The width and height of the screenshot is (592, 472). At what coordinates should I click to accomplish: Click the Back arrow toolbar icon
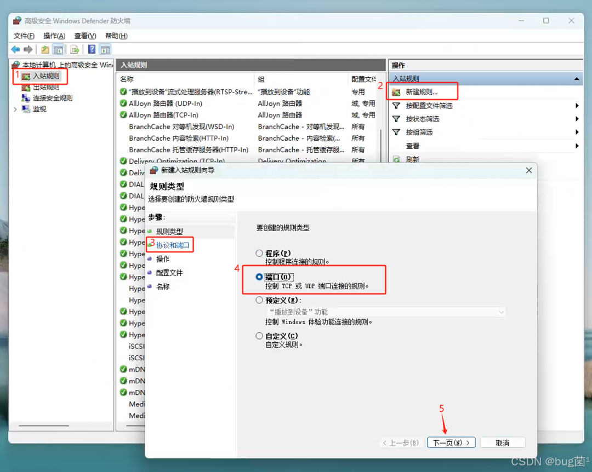(15, 49)
